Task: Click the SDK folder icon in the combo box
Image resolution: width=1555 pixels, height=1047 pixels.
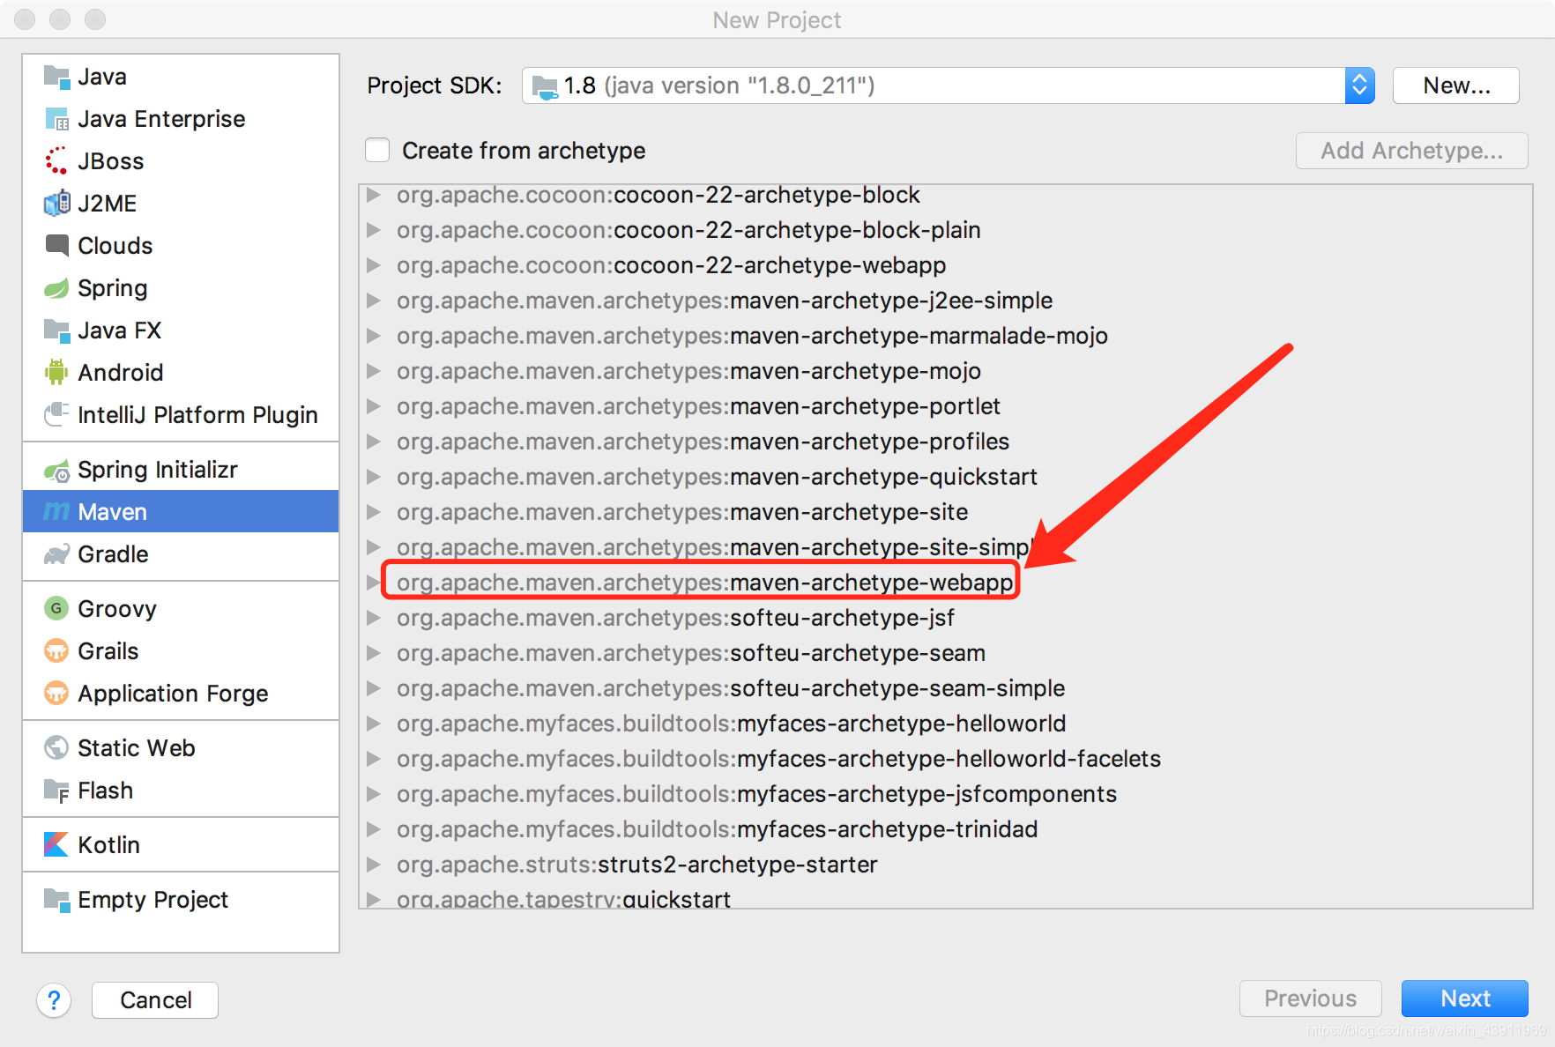Action: click(546, 86)
